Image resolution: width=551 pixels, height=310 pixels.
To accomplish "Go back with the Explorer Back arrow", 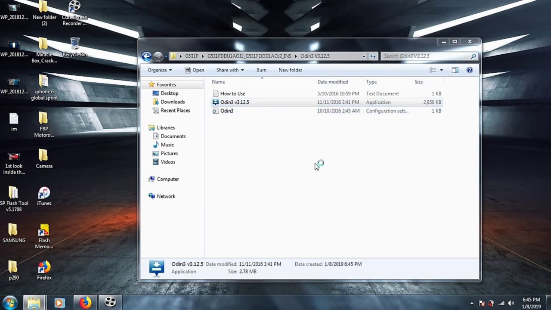I will (146, 56).
